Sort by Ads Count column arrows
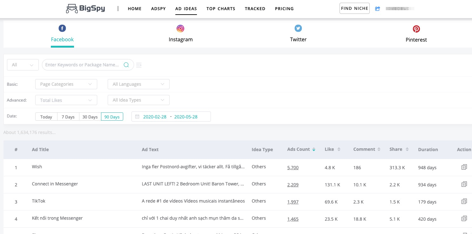The height and width of the screenshot is (234, 472). (x=314, y=150)
